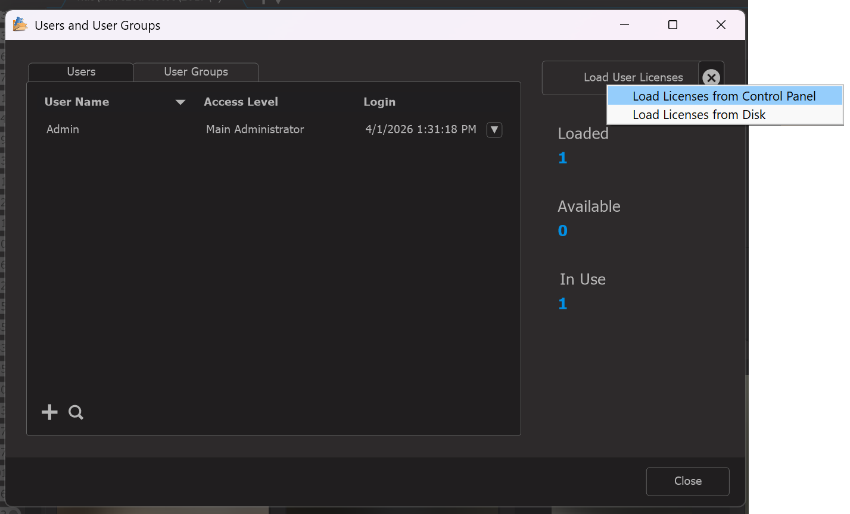Click the User Name sort arrow
The height and width of the screenshot is (514, 850).
point(180,102)
